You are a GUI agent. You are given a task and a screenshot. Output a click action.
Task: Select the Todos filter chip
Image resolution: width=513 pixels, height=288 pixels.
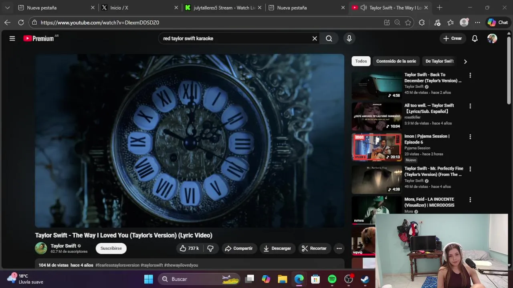pyautogui.click(x=361, y=61)
